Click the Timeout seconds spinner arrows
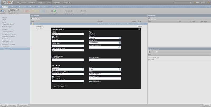 (120, 47)
